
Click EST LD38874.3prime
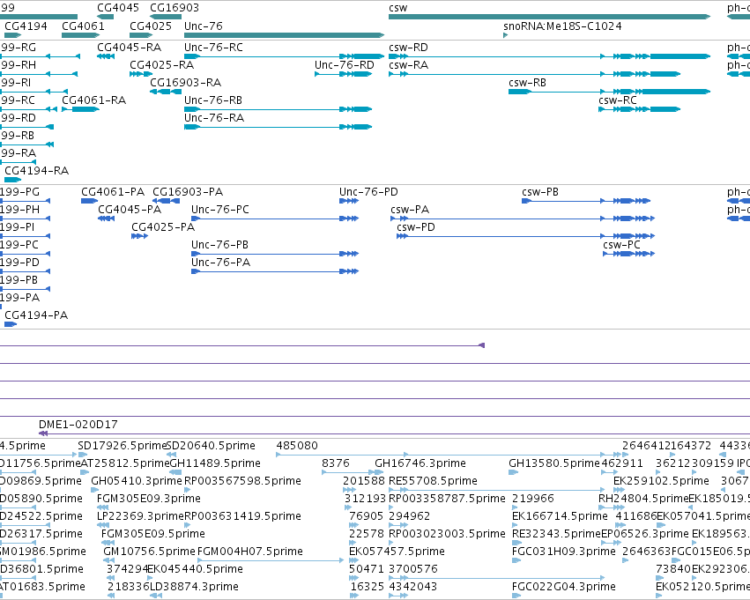point(194,587)
